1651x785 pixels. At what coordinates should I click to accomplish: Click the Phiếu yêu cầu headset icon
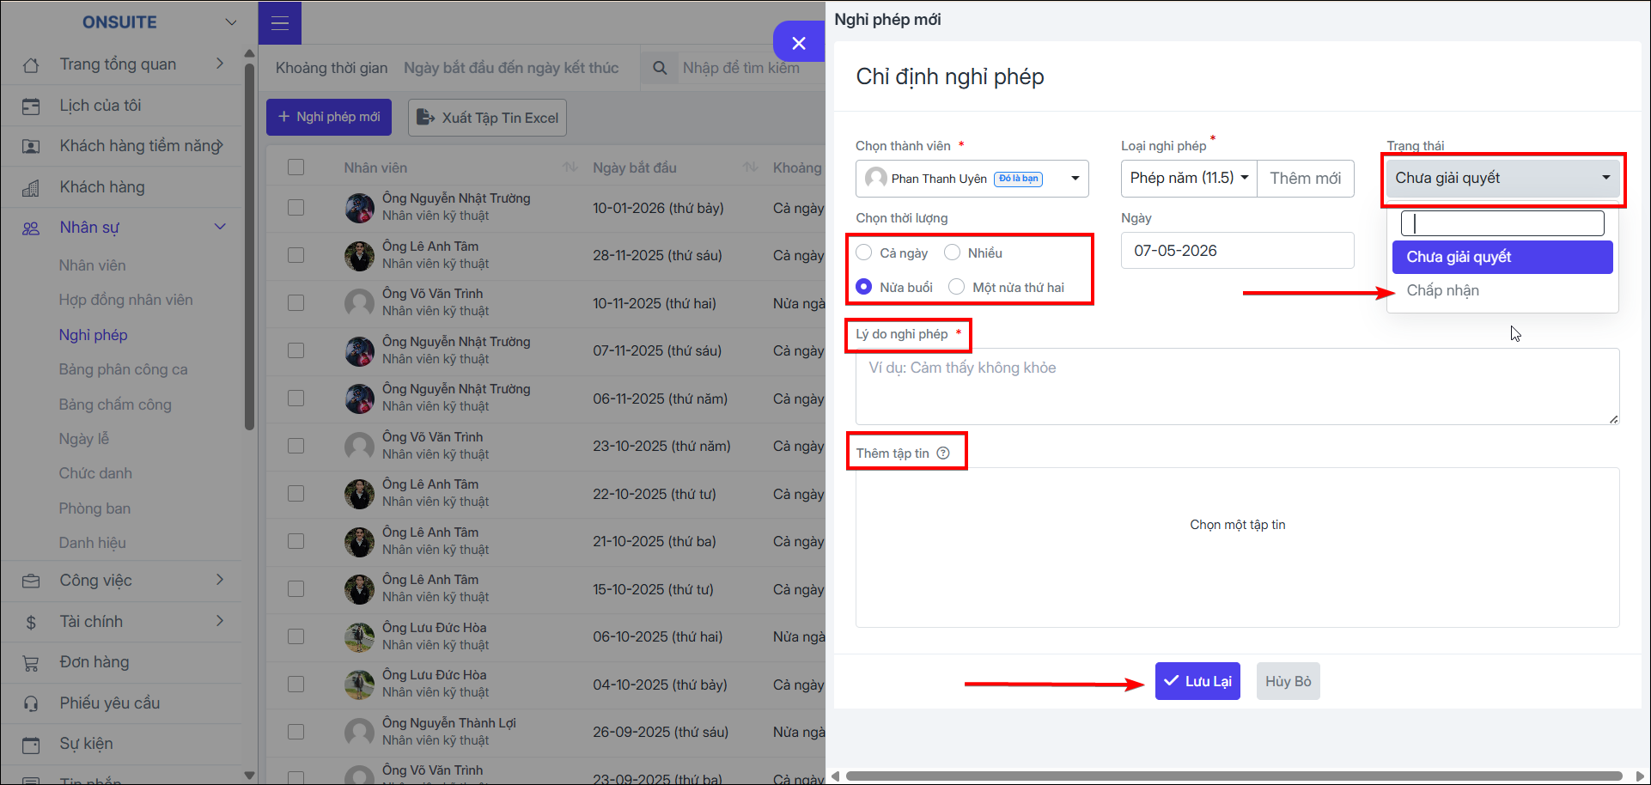click(x=31, y=704)
